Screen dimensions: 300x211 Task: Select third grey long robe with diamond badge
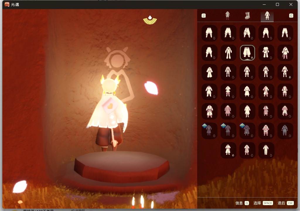[x=247, y=131]
